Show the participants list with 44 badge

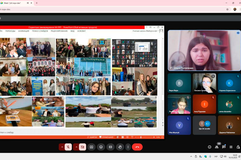pyautogui.click(x=217, y=147)
